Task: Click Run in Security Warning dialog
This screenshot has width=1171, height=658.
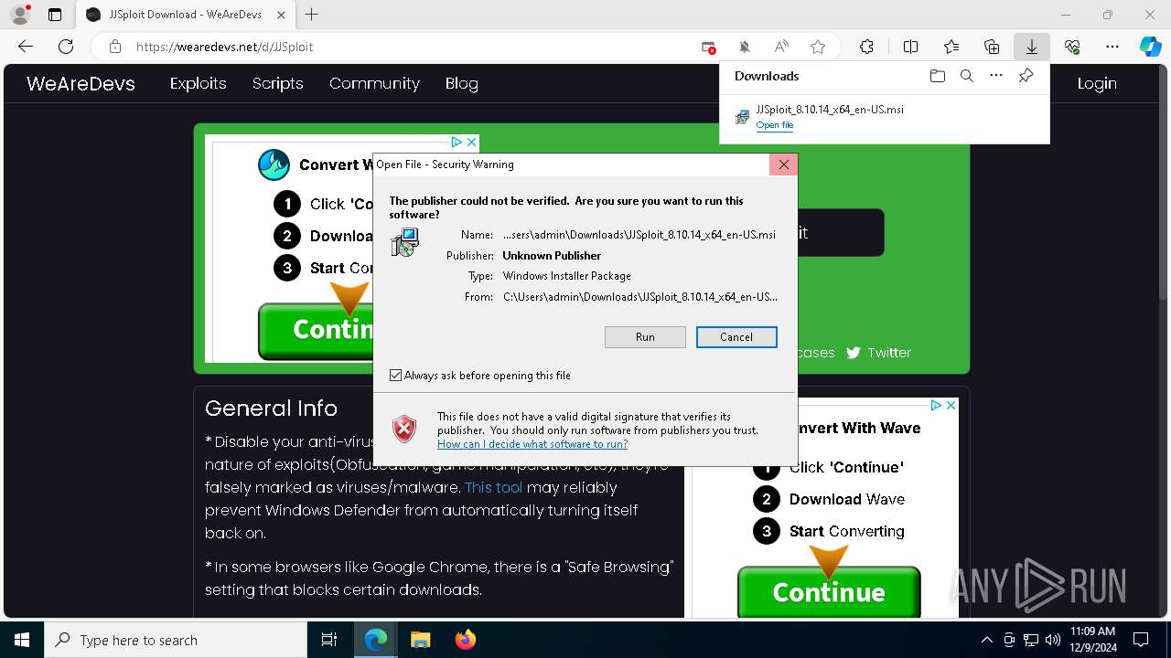Action: click(x=645, y=337)
